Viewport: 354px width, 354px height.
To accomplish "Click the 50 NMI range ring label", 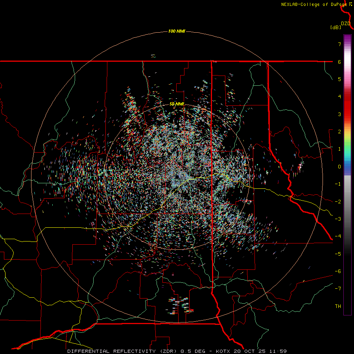I will pos(177,104).
